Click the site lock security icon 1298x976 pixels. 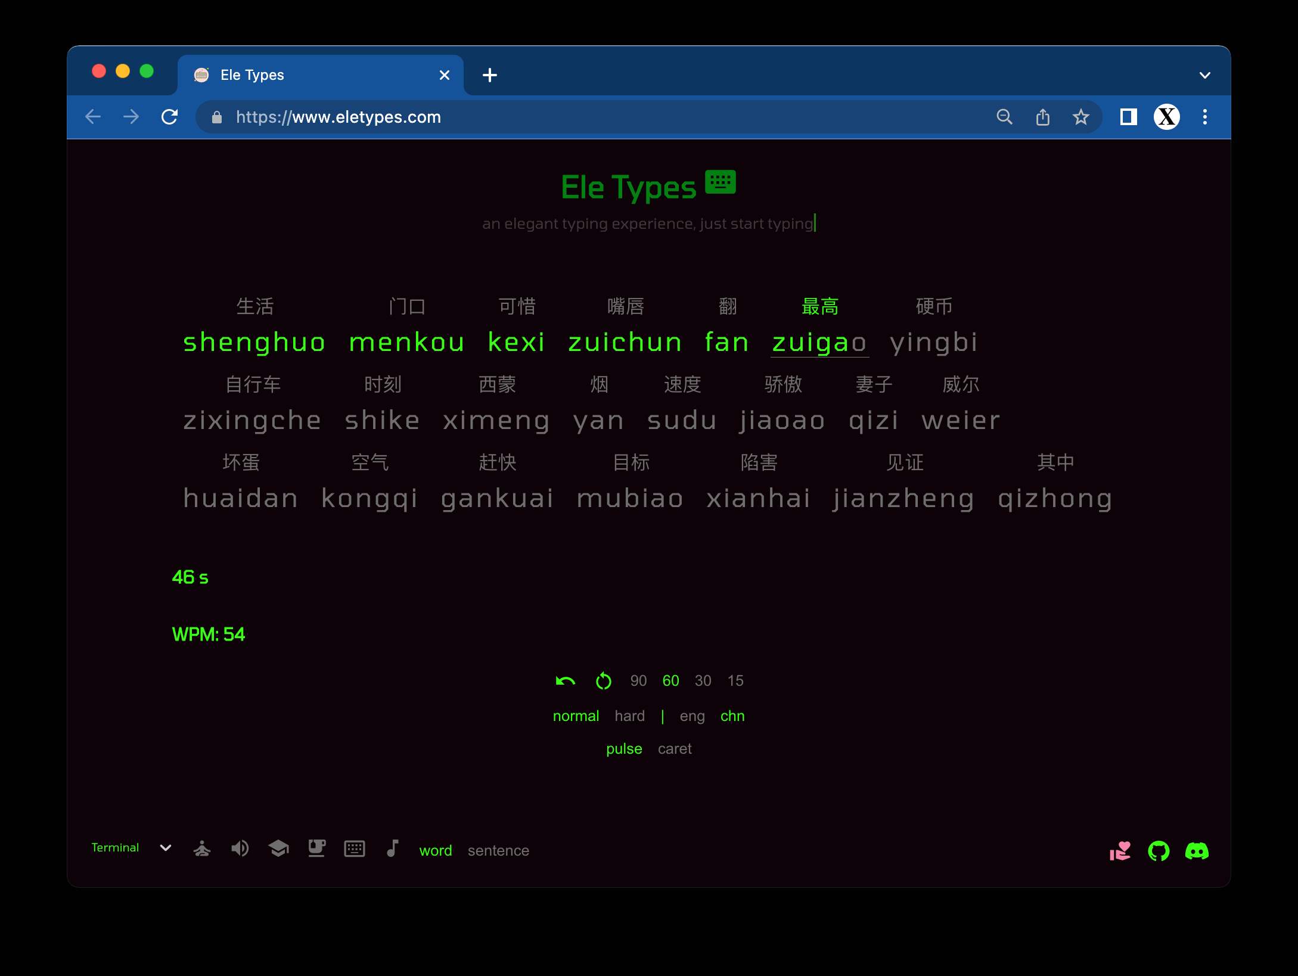pos(217,117)
